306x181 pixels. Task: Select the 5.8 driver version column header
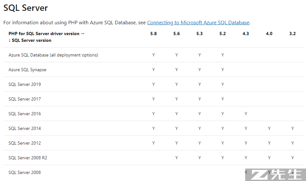point(153,34)
